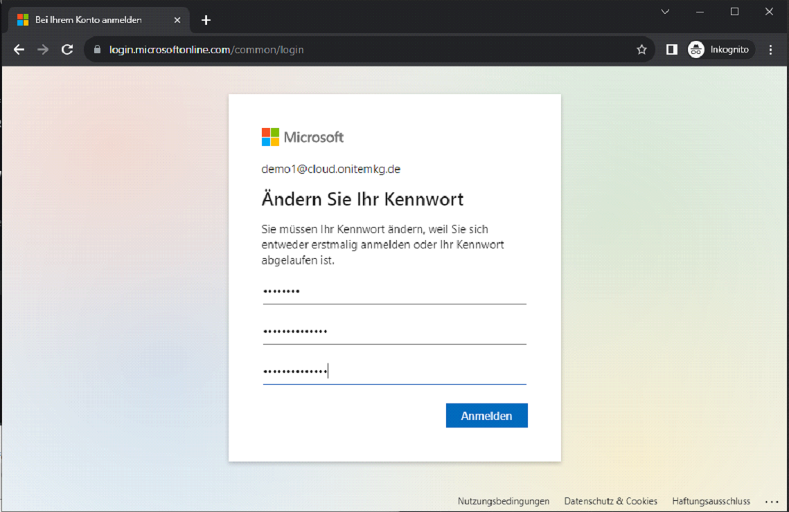Viewport: 789px width, 512px height.
Task: Minimize the browser window
Action: 700,12
